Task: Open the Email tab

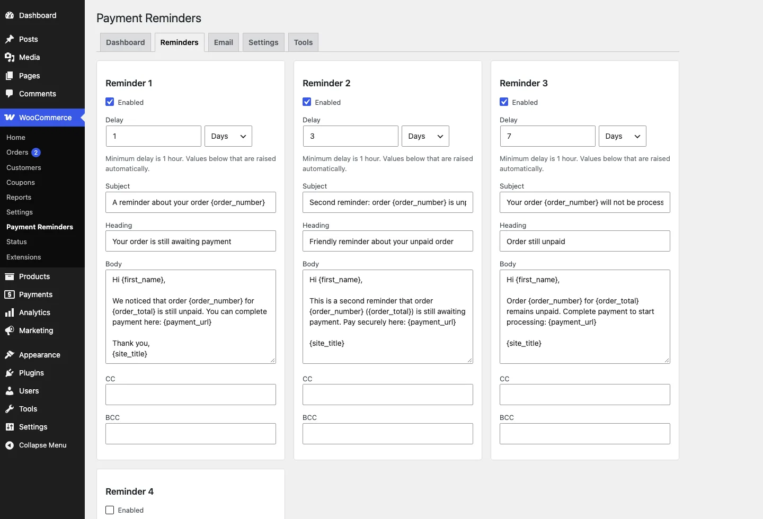Action: click(224, 42)
